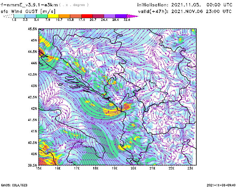Screen dimensions: 242x187
Task: Click the 43N latitude label
Action: click(34, 86)
